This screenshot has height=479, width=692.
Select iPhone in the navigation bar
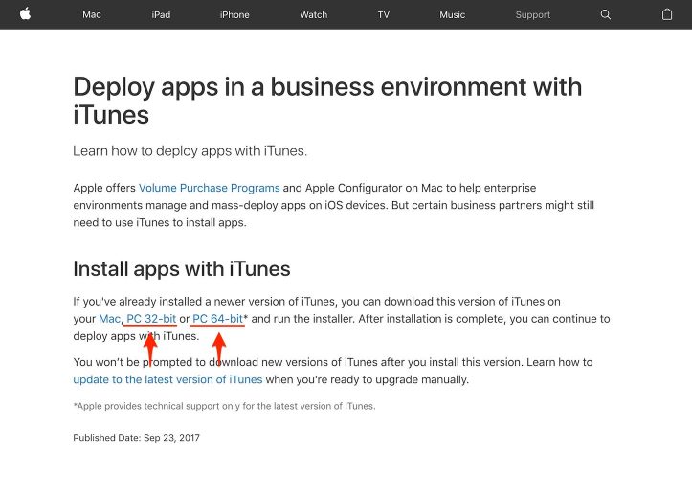234,14
